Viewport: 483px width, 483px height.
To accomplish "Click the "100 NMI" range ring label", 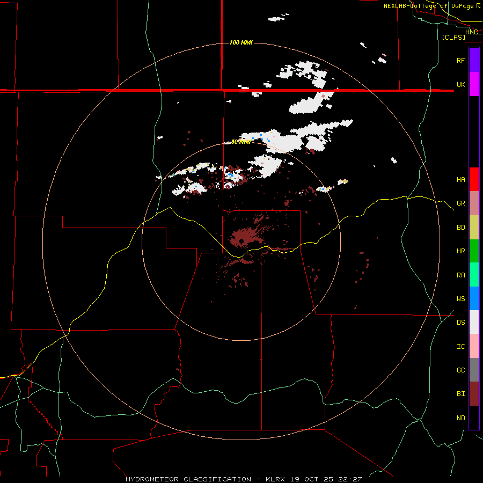I will coord(241,42).
